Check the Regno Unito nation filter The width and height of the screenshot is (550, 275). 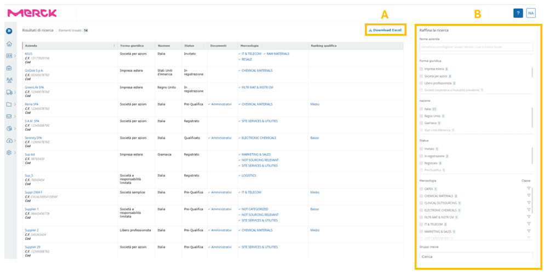point(421,116)
